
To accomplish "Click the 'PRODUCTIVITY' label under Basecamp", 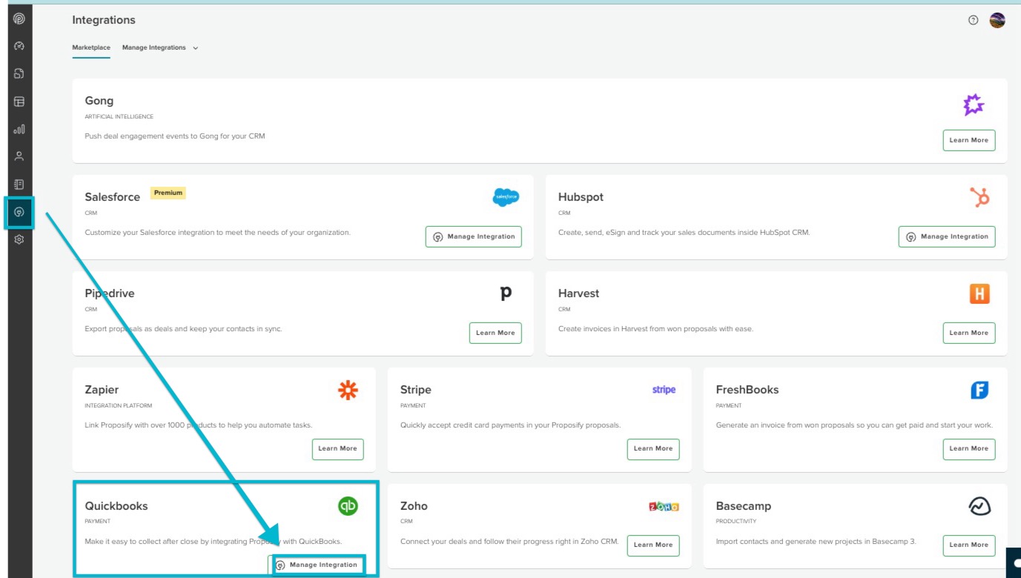I will (x=736, y=522).
